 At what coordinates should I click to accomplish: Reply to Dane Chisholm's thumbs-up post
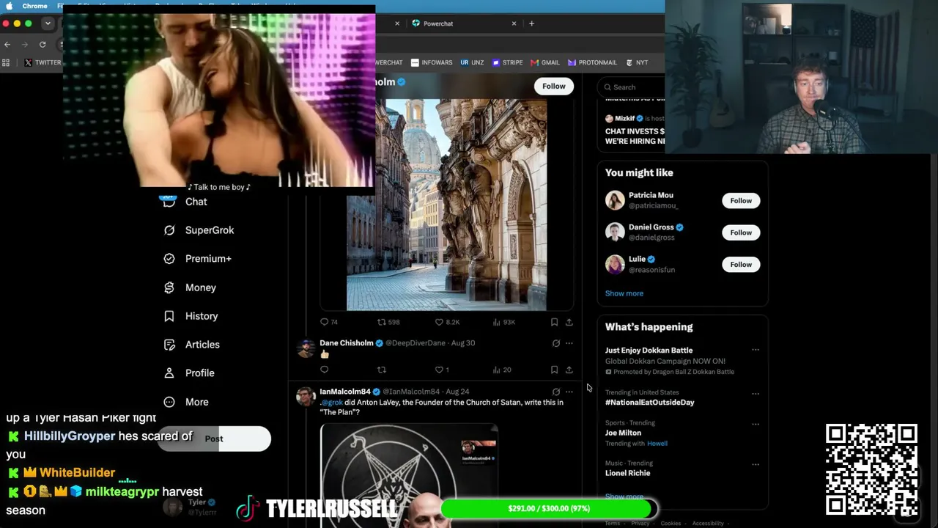(324, 370)
